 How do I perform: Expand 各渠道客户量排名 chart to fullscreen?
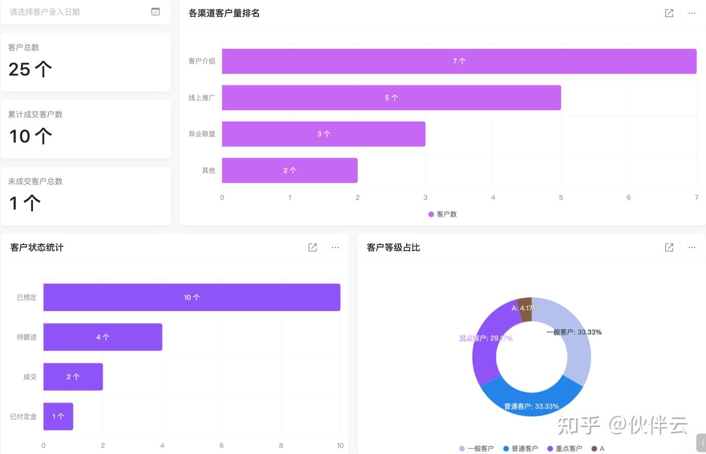(x=669, y=13)
